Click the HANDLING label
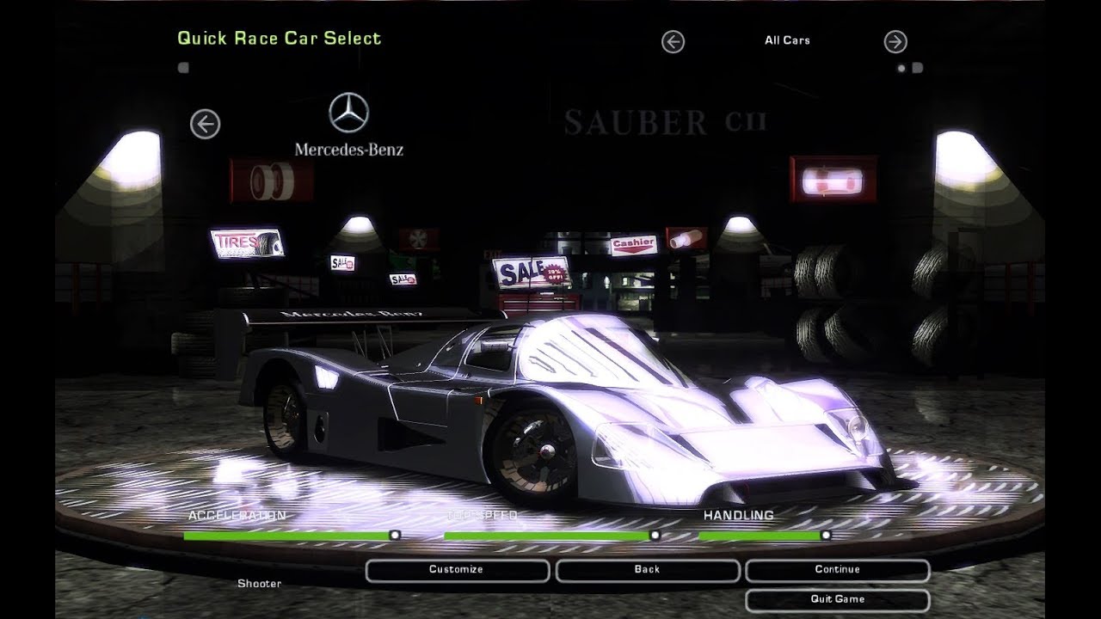 pyautogui.click(x=739, y=516)
